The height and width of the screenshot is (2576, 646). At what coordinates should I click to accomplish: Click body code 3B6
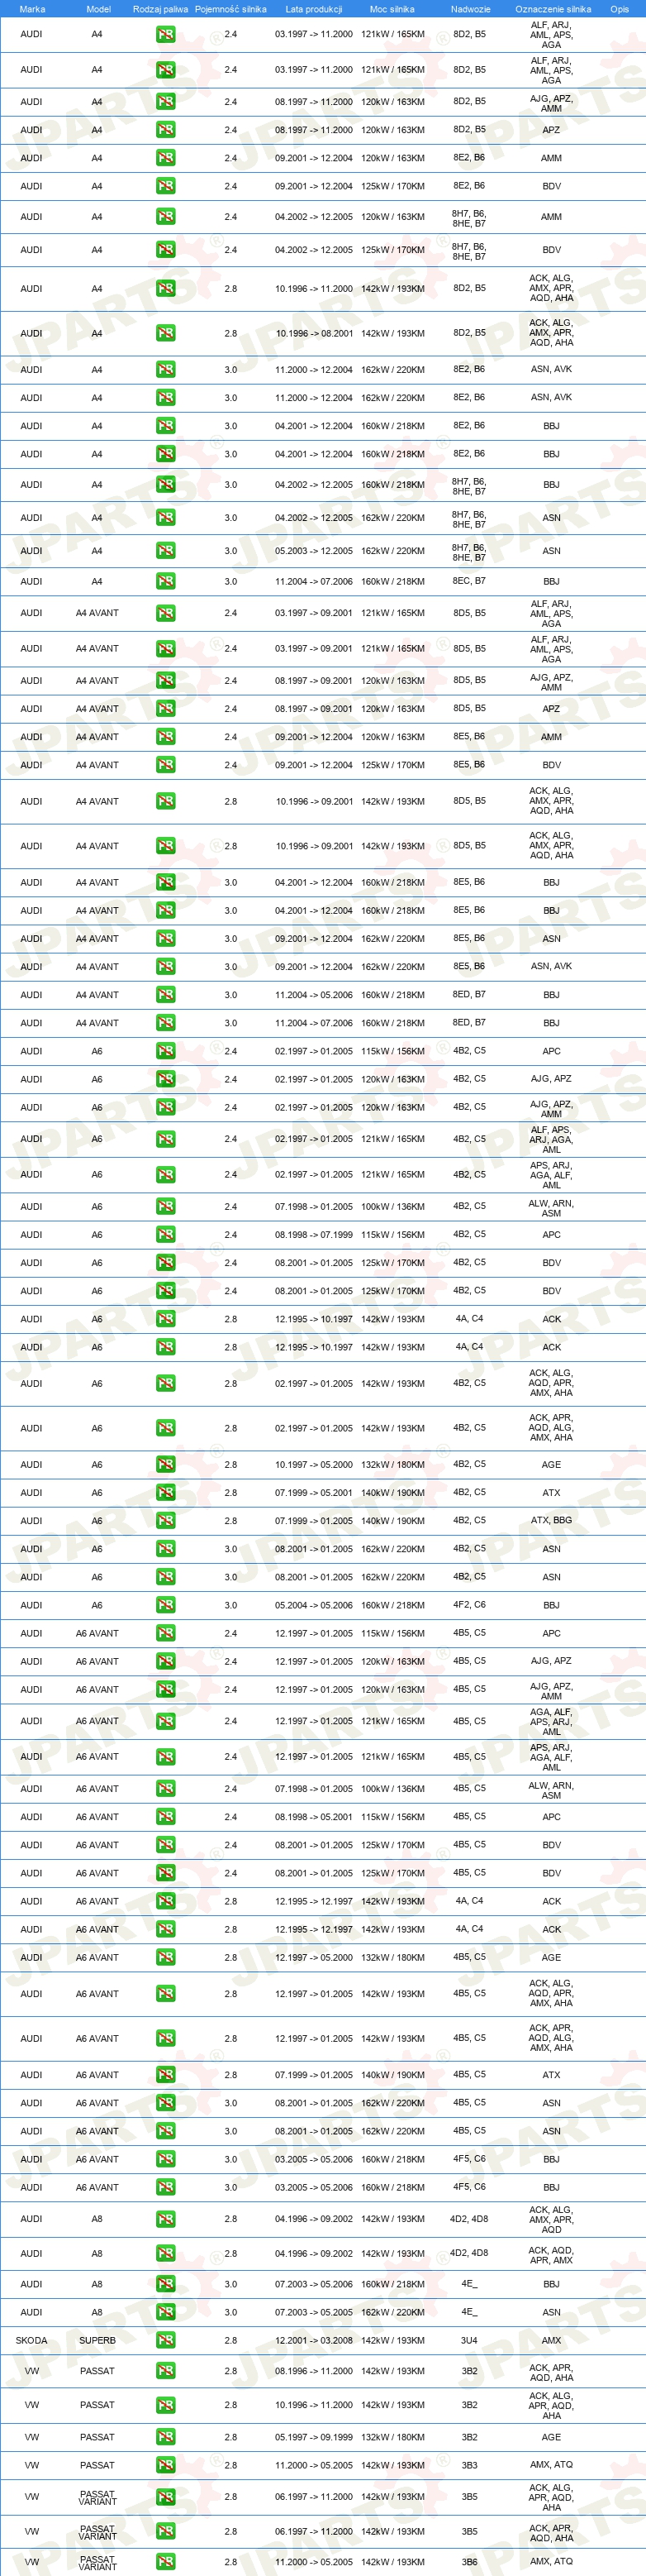coord(469,2562)
